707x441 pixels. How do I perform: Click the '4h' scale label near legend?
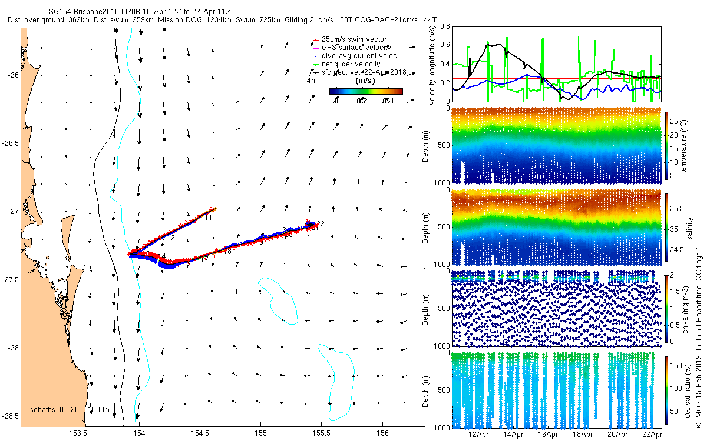coord(310,81)
